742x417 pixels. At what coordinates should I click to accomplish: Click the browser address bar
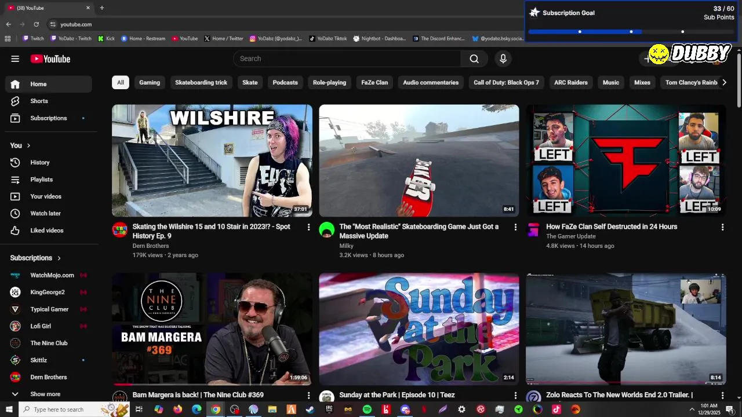click(x=284, y=24)
